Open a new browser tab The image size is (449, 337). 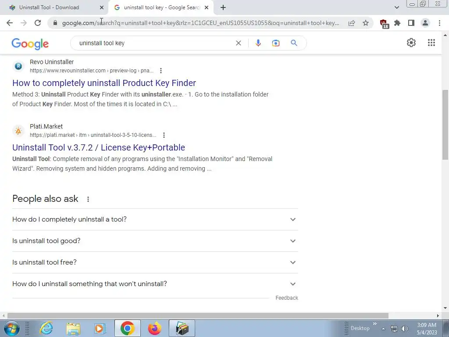(x=223, y=7)
